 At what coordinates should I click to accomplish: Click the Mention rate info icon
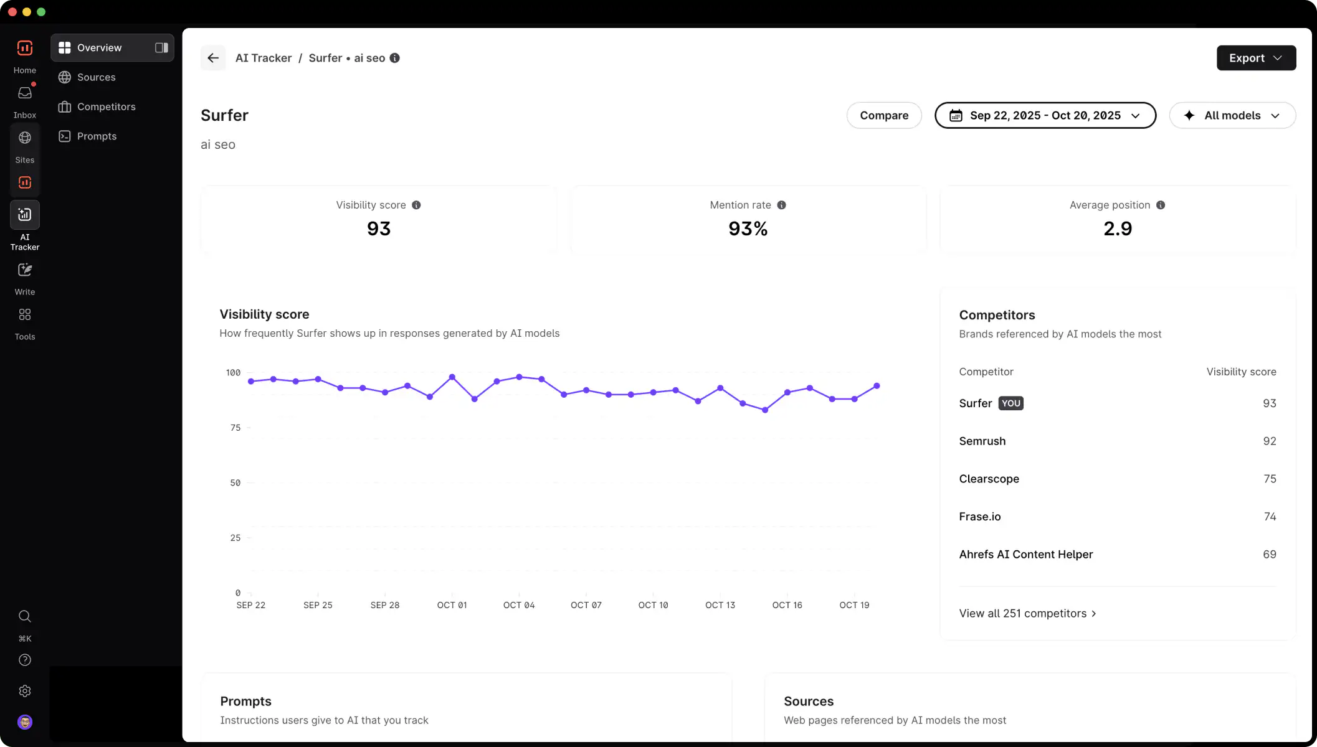pyautogui.click(x=781, y=205)
